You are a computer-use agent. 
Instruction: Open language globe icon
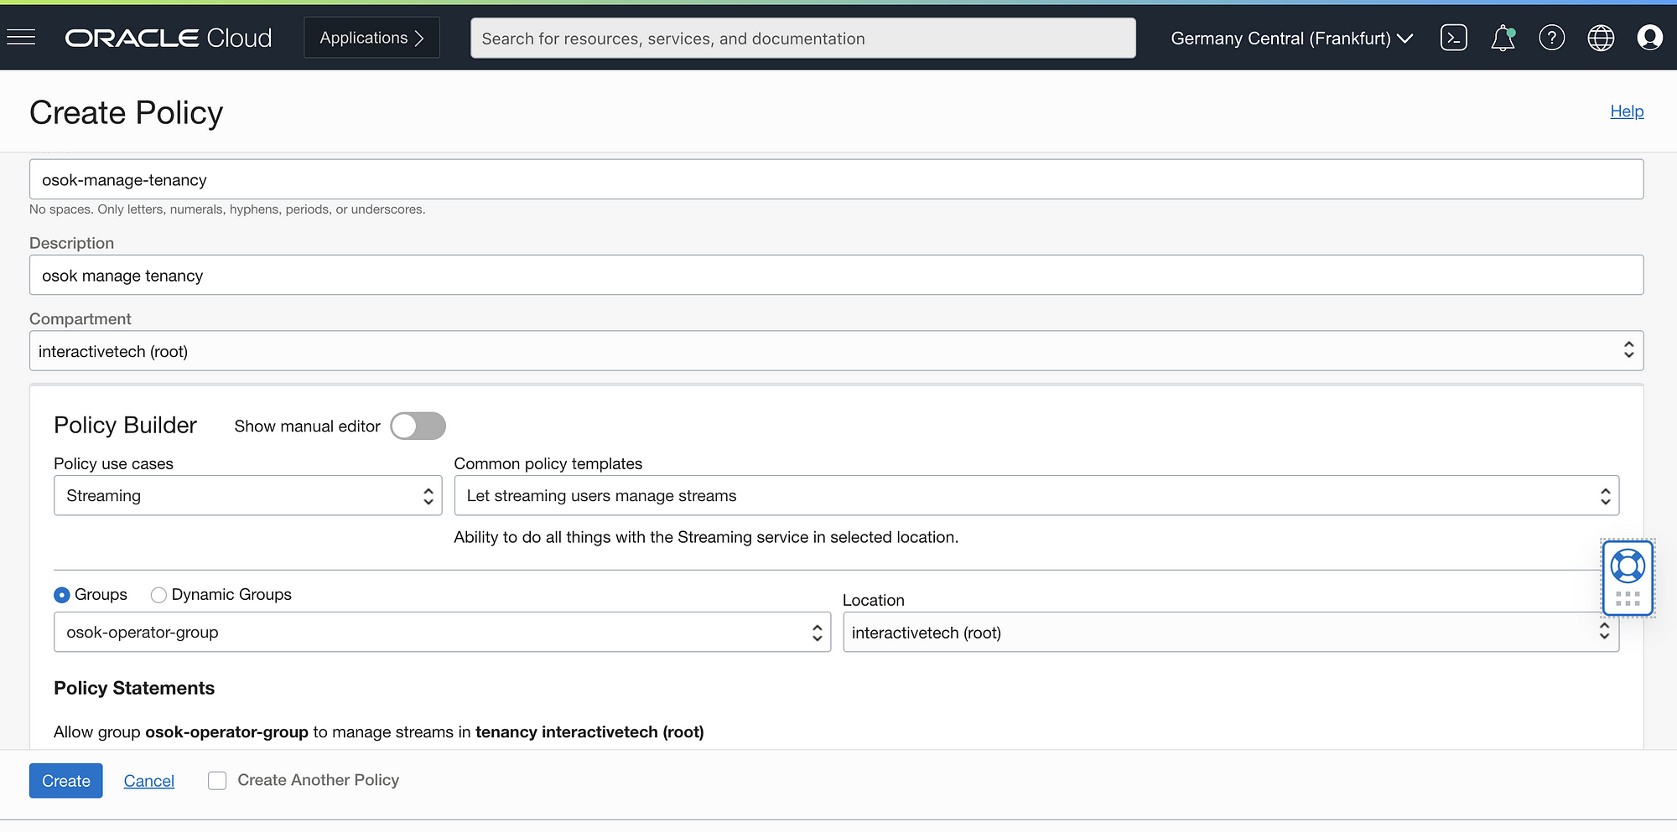click(1601, 38)
